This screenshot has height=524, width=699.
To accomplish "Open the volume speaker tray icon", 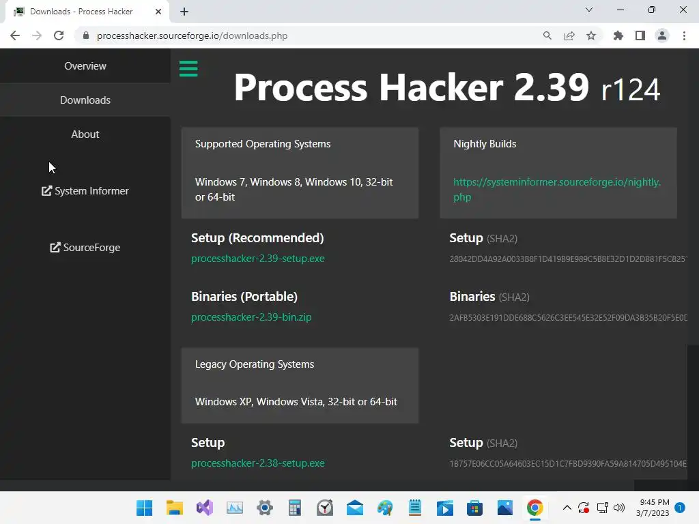I will 618,508.
